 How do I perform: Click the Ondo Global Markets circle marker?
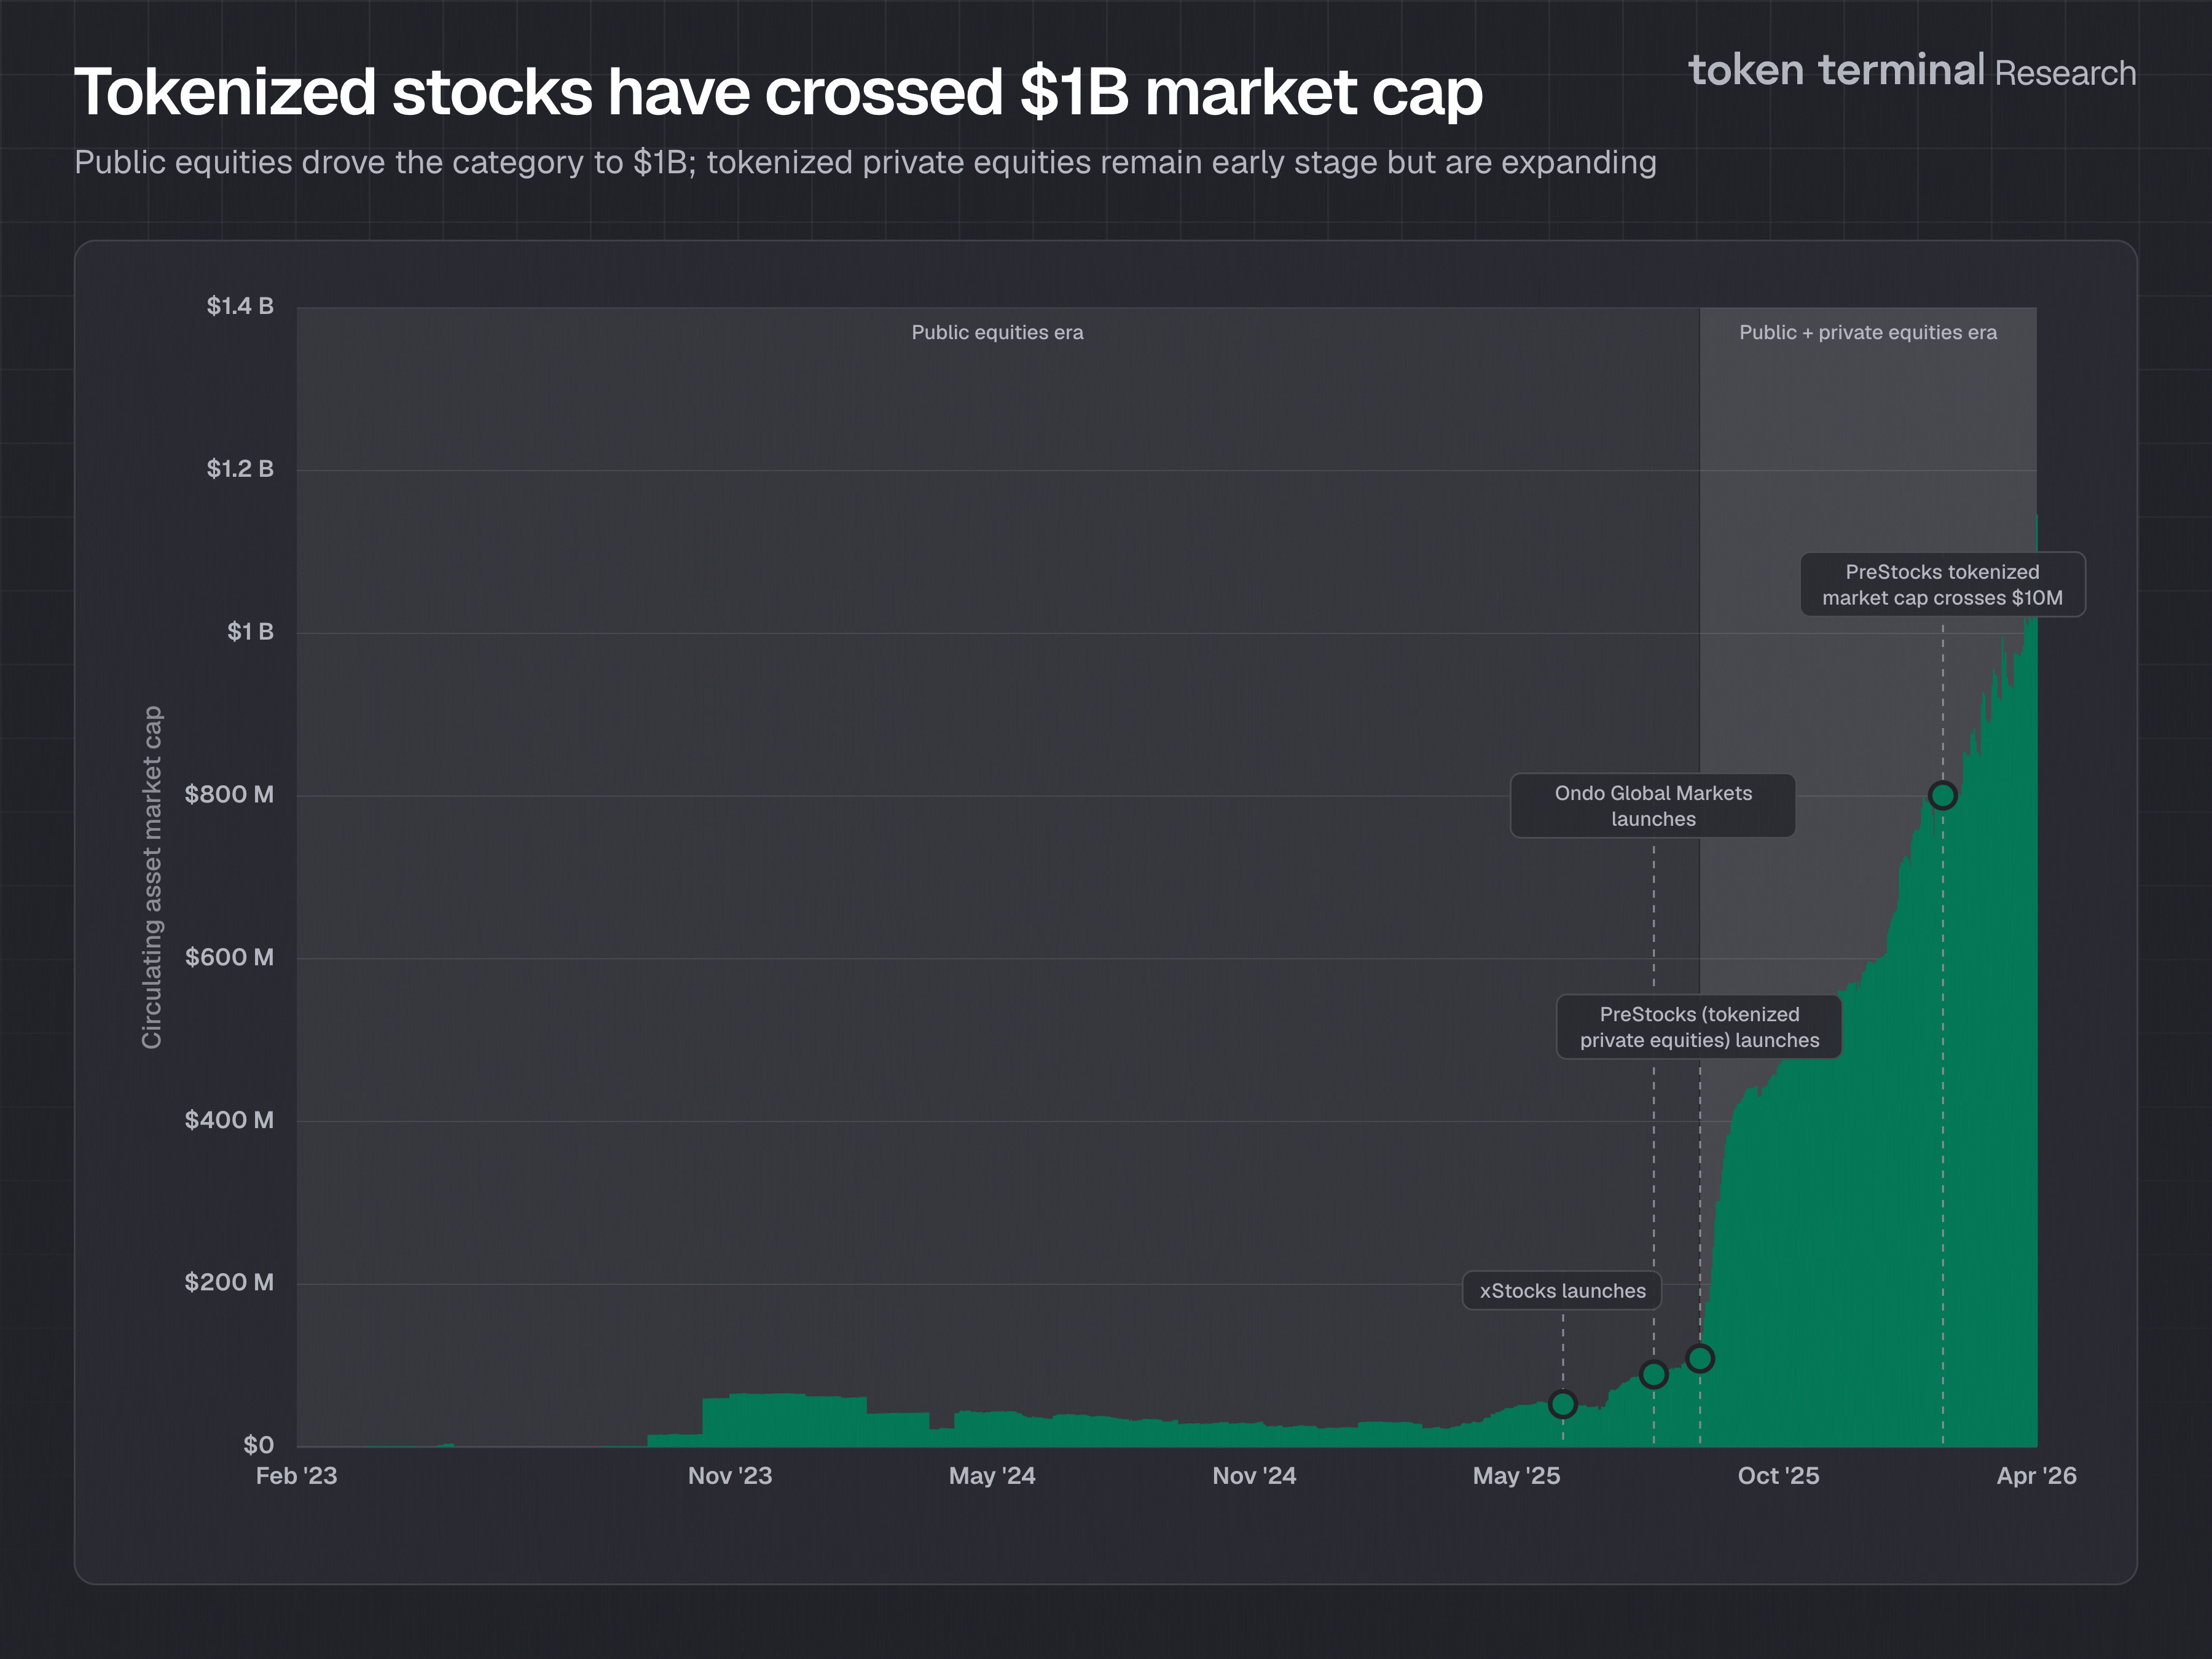point(1653,1374)
